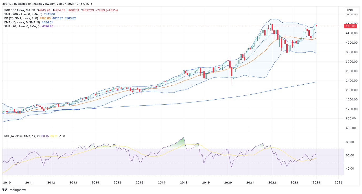Click the 2022 label on the time axis
362x194 pixels.
click(x=272, y=182)
